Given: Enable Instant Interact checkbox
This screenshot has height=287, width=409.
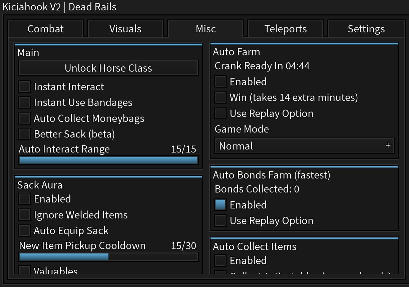Looking at the screenshot, I should [x=24, y=87].
